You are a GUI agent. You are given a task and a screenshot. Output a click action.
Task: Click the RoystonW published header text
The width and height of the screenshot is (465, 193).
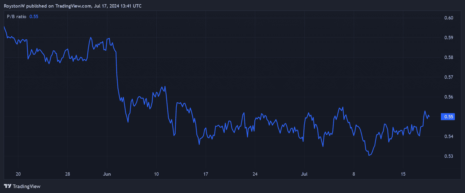[73, 6]
